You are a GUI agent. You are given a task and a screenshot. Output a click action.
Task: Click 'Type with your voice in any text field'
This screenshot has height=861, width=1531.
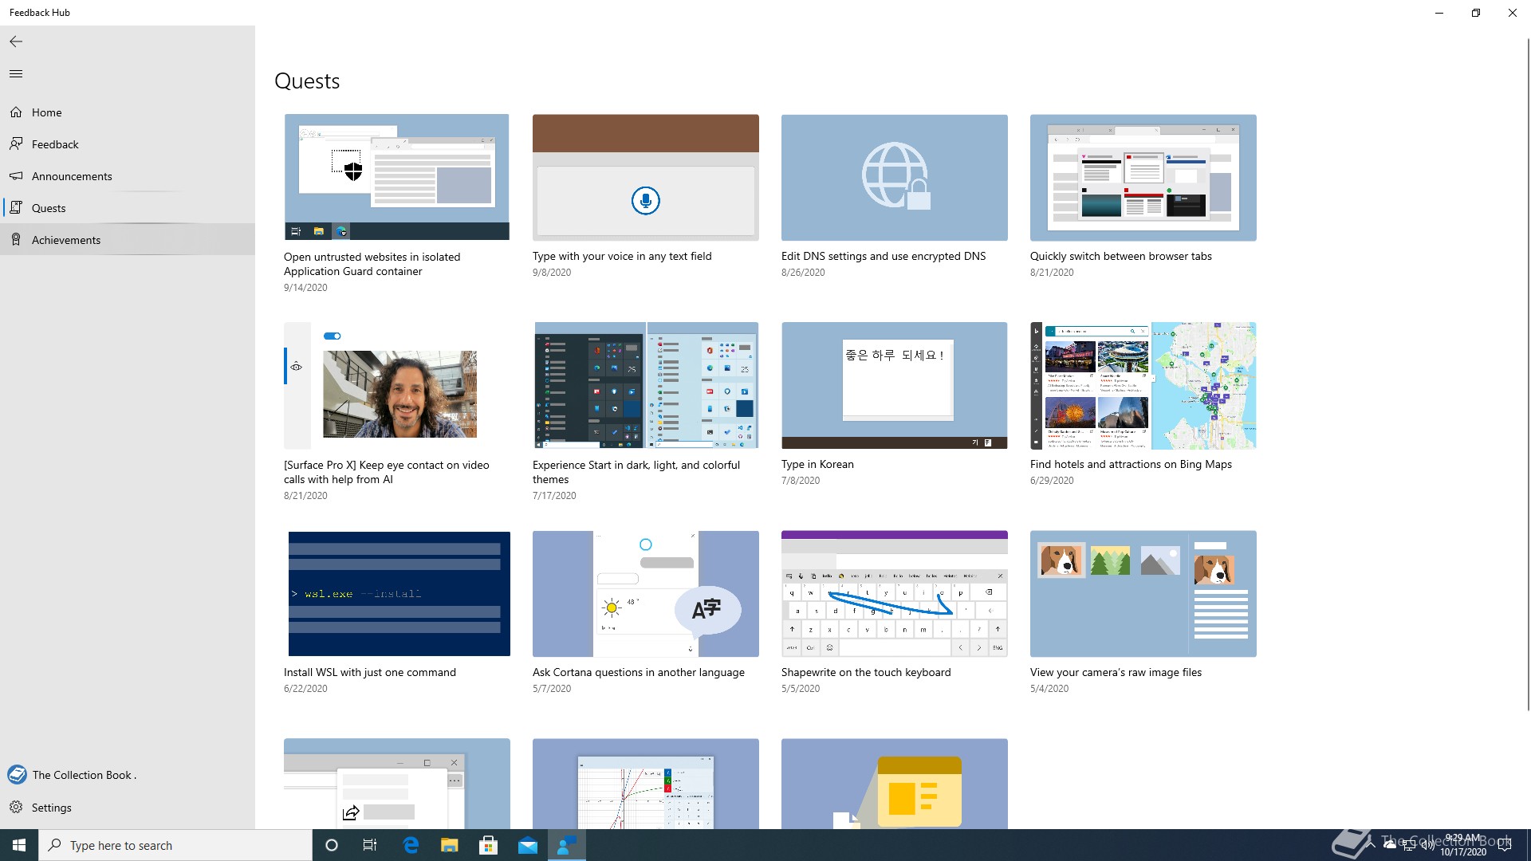(x=622, y=256)
